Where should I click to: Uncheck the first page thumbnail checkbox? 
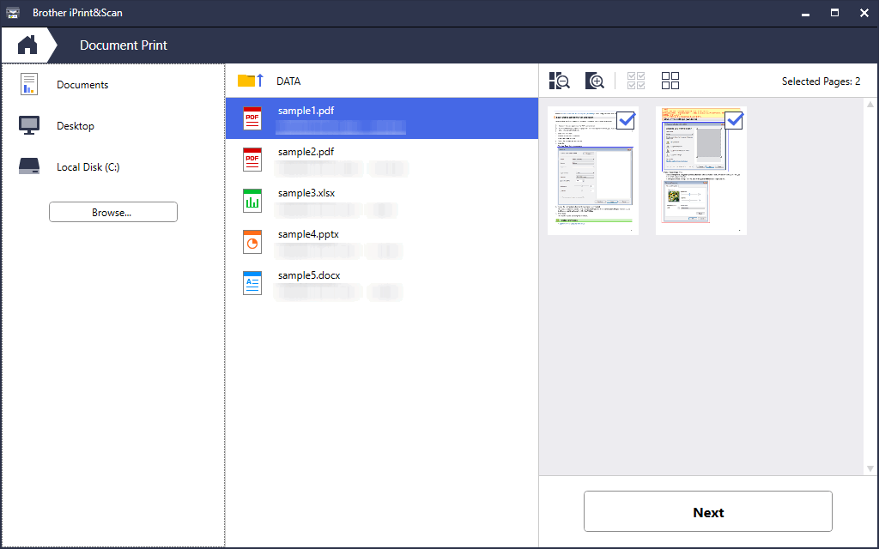click(626, 121)
